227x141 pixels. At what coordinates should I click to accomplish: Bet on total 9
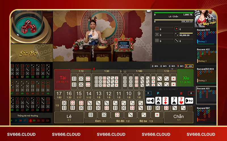139,95
